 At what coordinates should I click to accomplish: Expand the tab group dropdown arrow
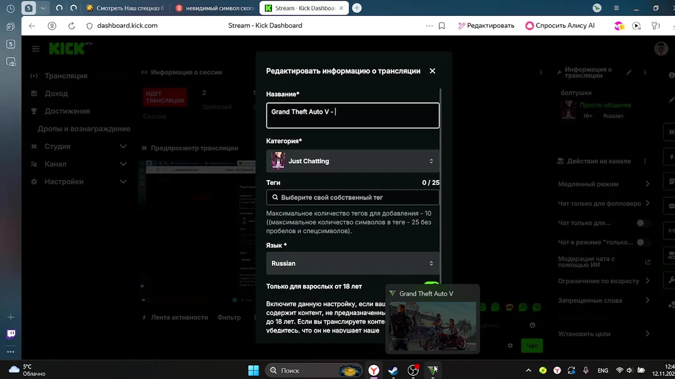click(x=43, y=8)
